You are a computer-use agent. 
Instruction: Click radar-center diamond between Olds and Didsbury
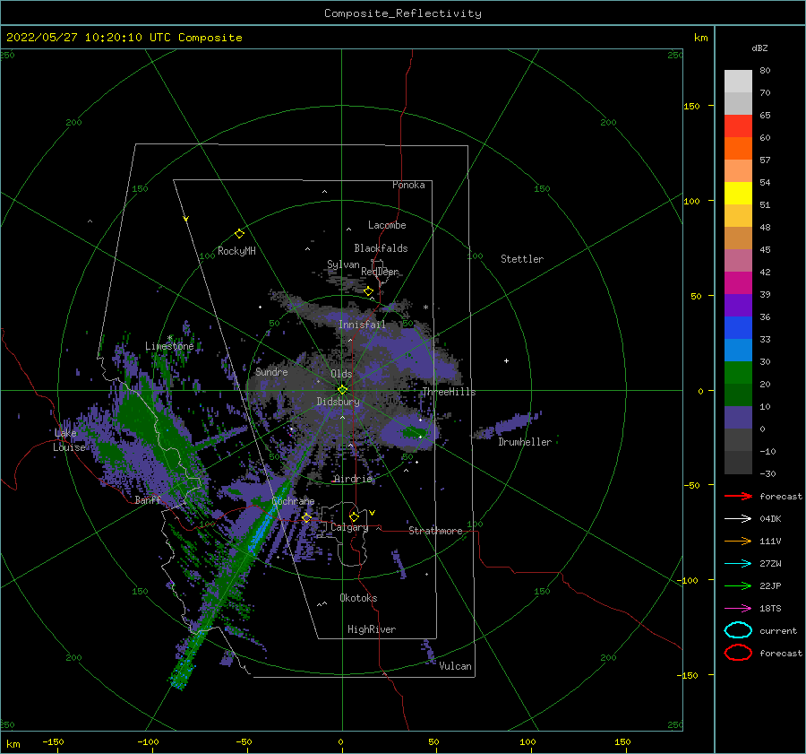342,390
